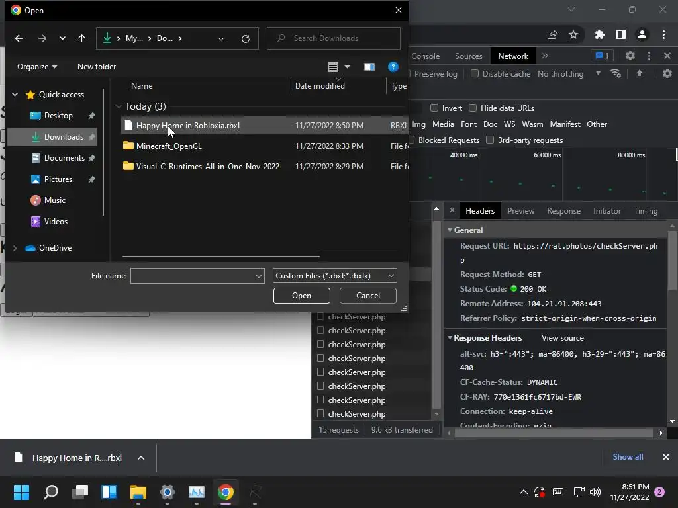
Task: Open network conditions wifi icon
Action: coord(615,74)
